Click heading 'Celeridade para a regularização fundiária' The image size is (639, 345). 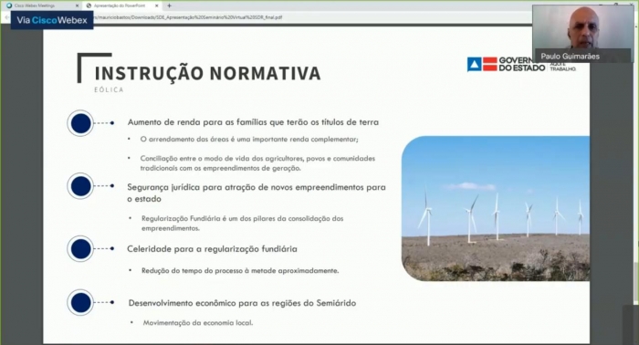[x=212, y=249]
